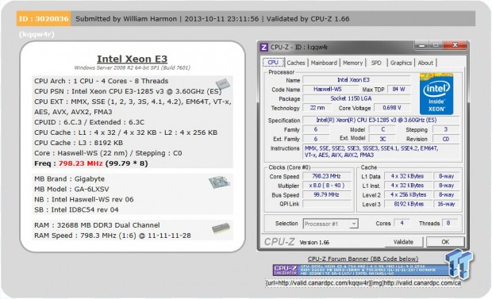
Task: Open the Processor #1 selection dropdown
Action: click(330, 224)
